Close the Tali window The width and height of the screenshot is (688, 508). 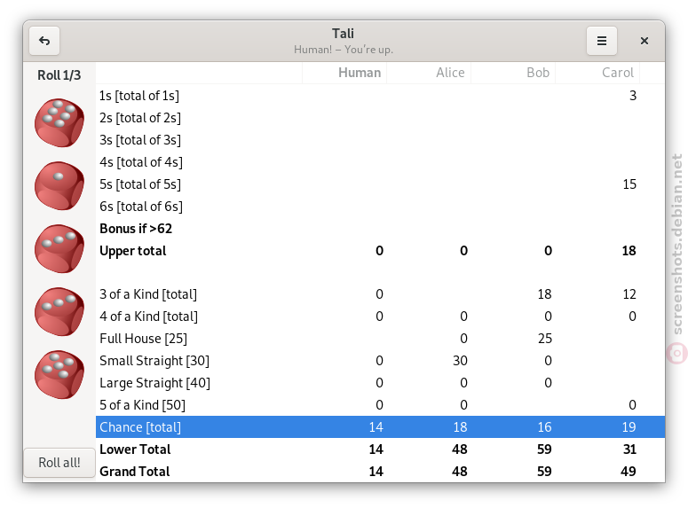click(x=645, y=41)
